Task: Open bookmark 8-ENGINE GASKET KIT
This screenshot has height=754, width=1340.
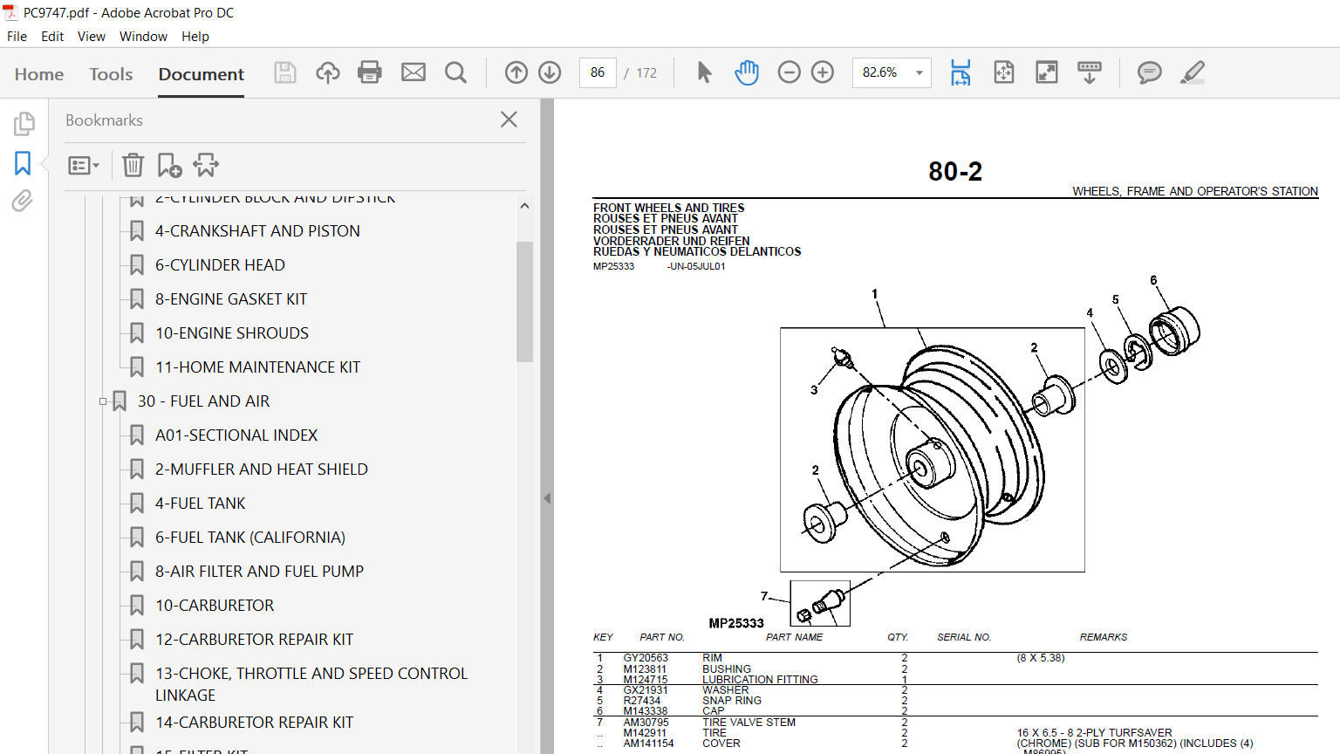Action: coord(231,299)
